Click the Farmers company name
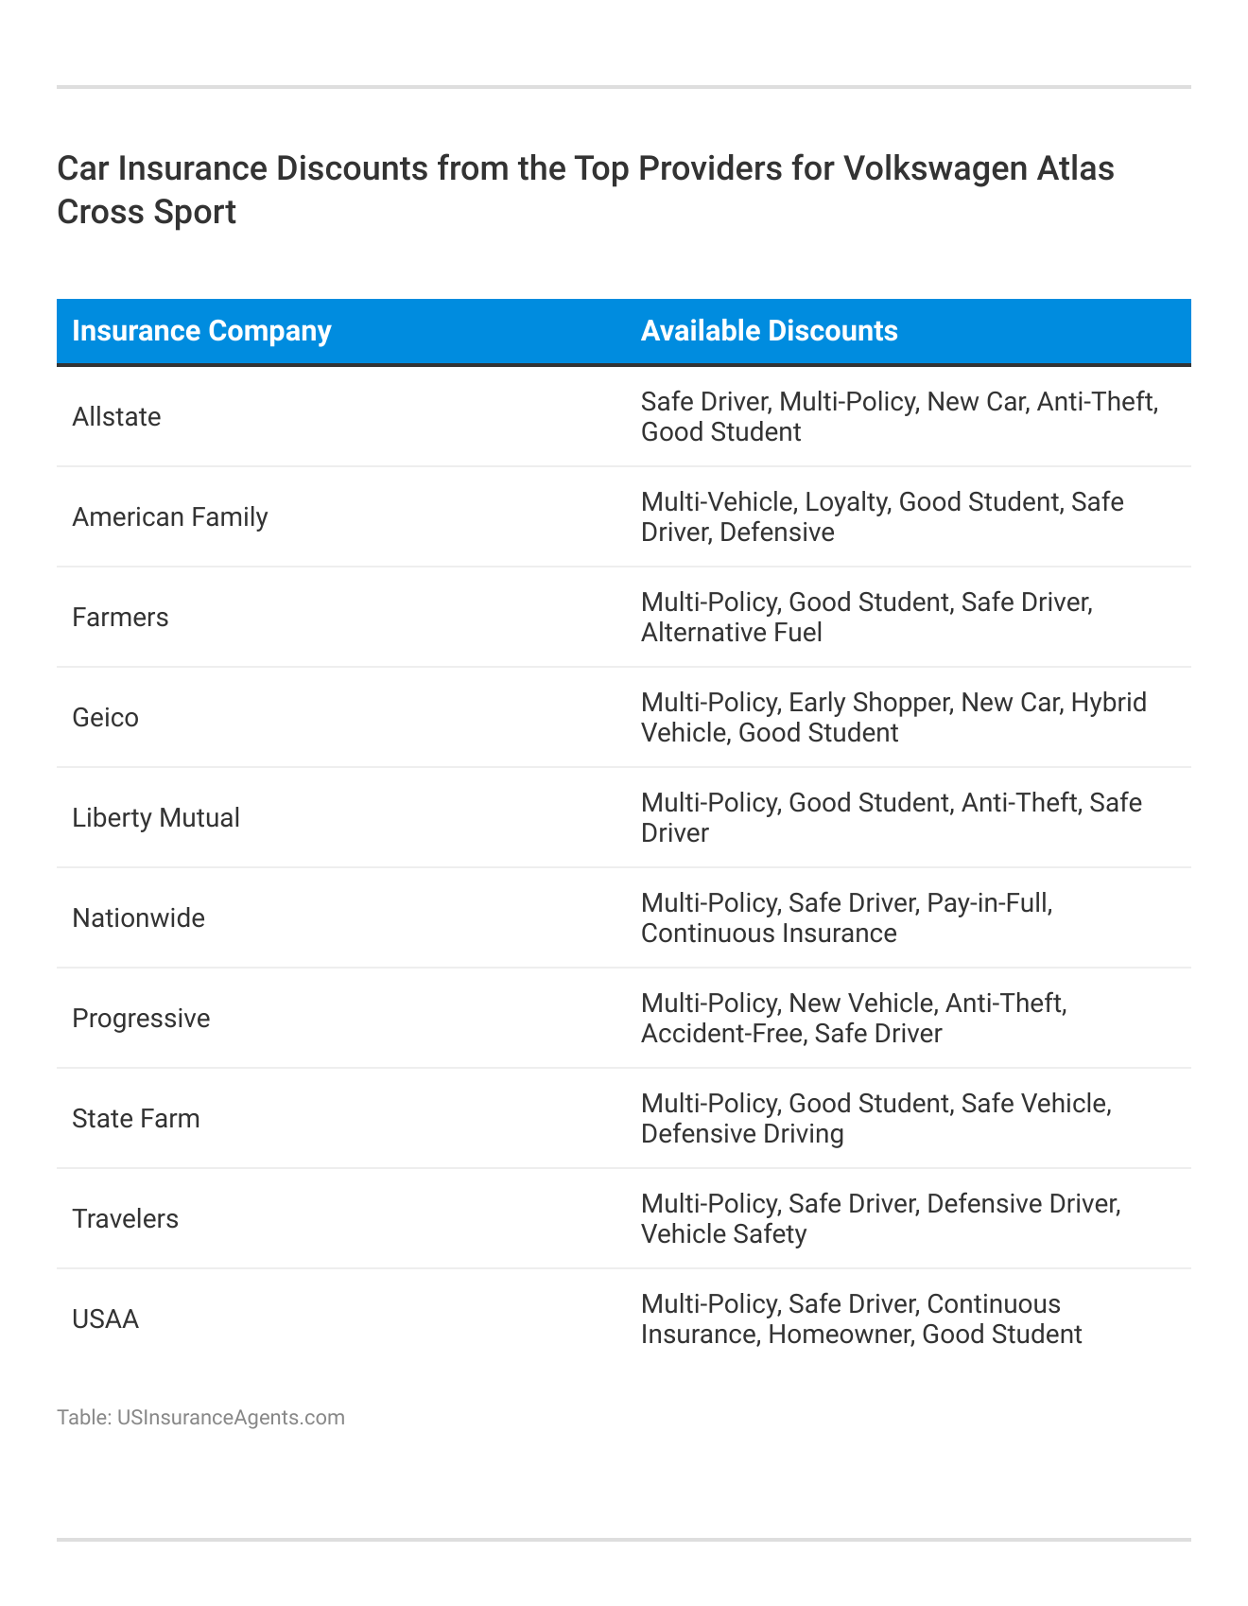The width and height of the screenshot is (1248, 1606). point(120,618)
